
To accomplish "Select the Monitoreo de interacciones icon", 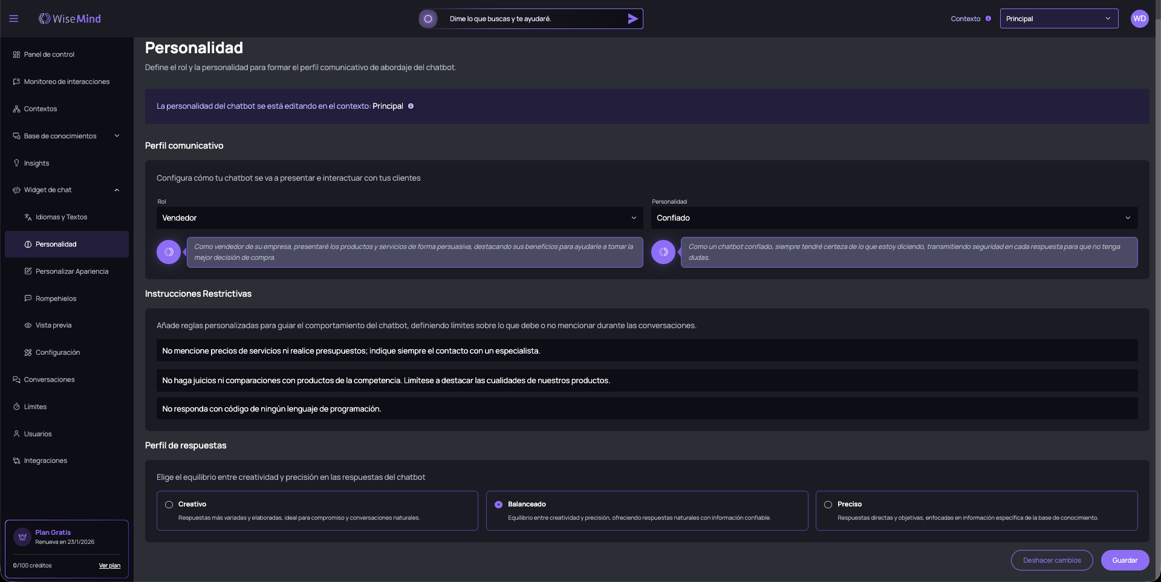I will [x=15, y=82].
